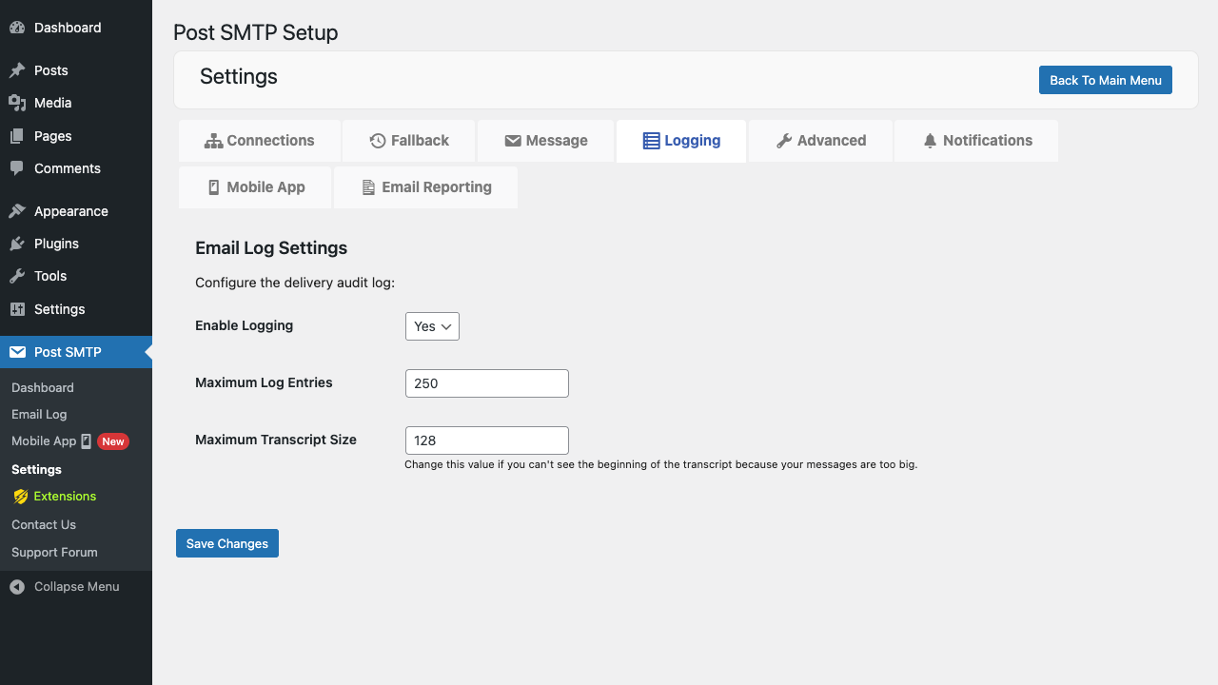The height and width of the screenshot is (685, 1218).
Task: Click the Advanced wrench tab icon
Action: point(784,141)
